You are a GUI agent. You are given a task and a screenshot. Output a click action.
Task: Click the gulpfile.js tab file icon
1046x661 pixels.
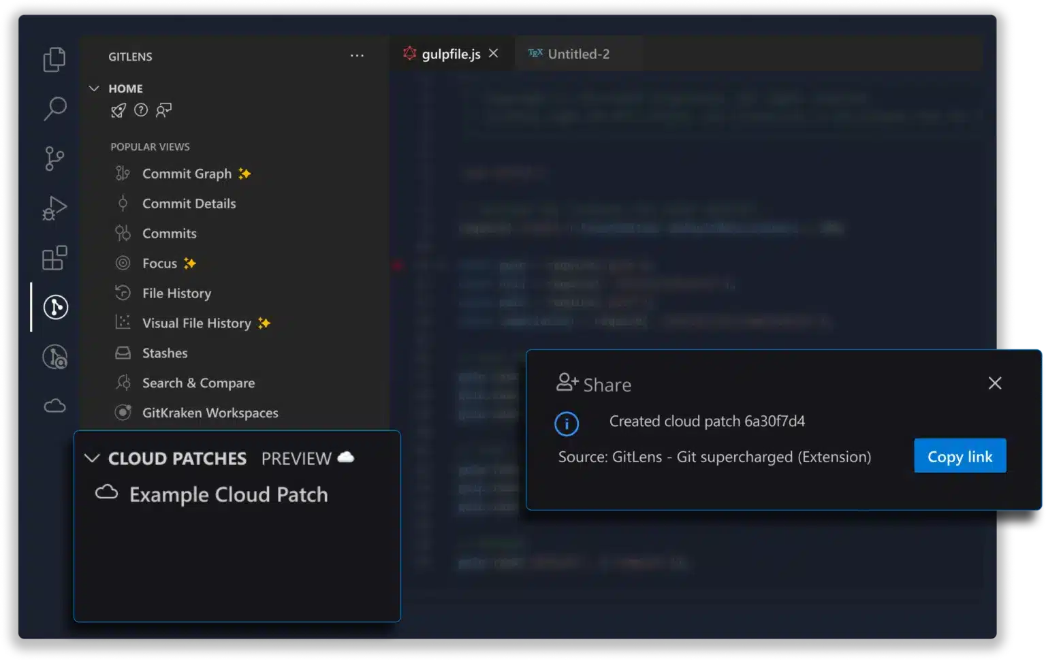[x=409, y=53]
